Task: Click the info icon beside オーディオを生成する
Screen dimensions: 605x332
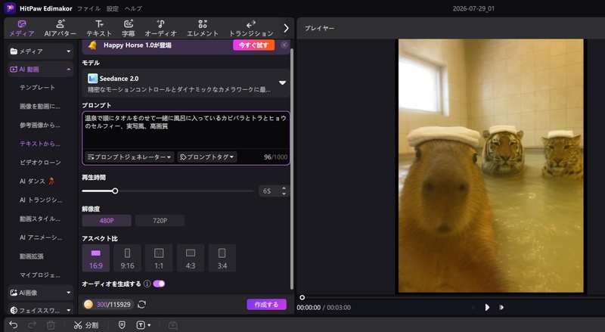Action: pos(147,284)
